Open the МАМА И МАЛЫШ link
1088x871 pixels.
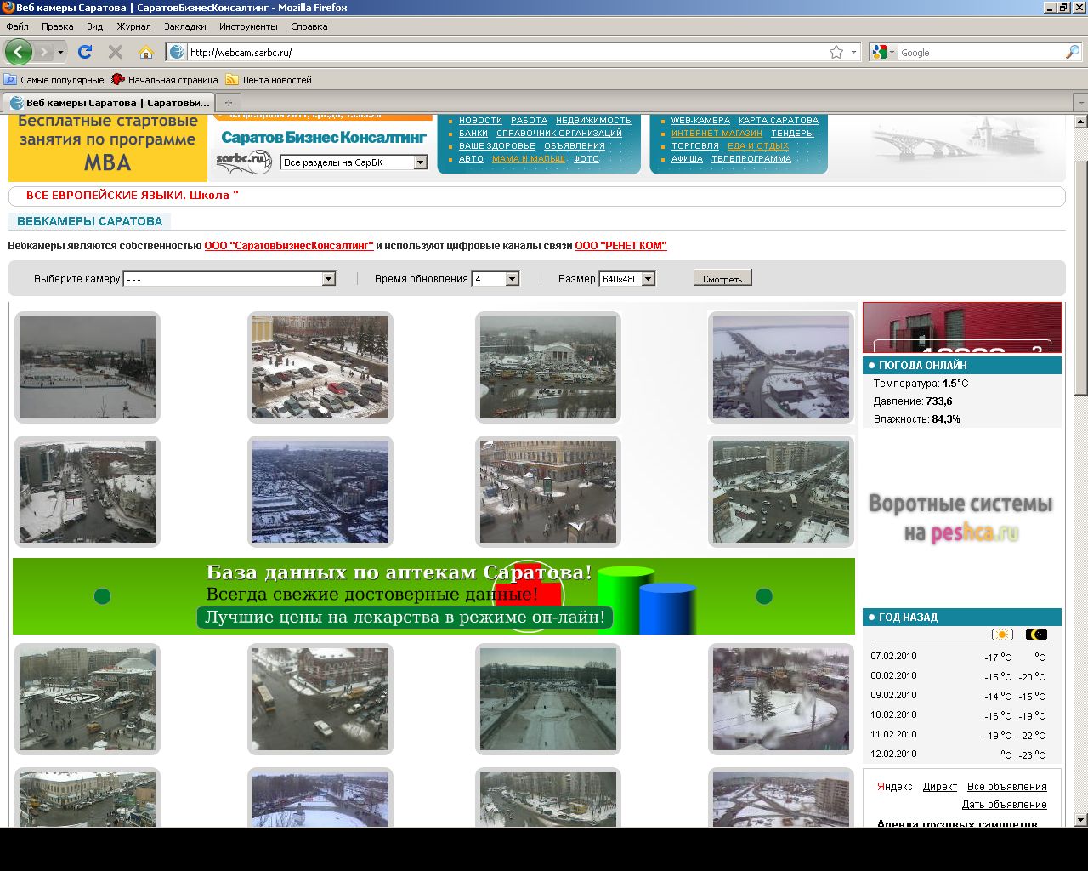[x=529, y=159]
